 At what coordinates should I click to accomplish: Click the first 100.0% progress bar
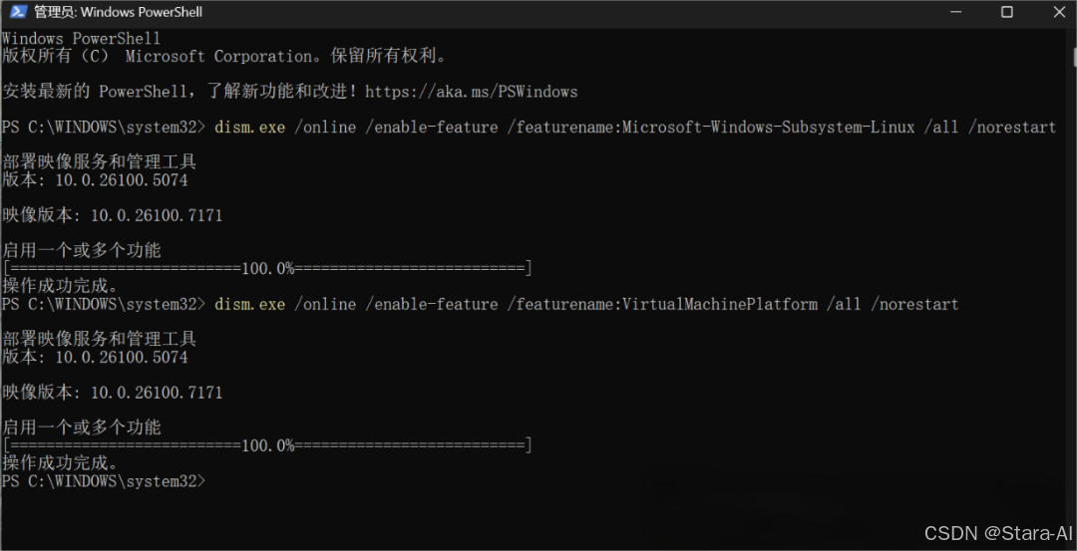coord(267,268)
